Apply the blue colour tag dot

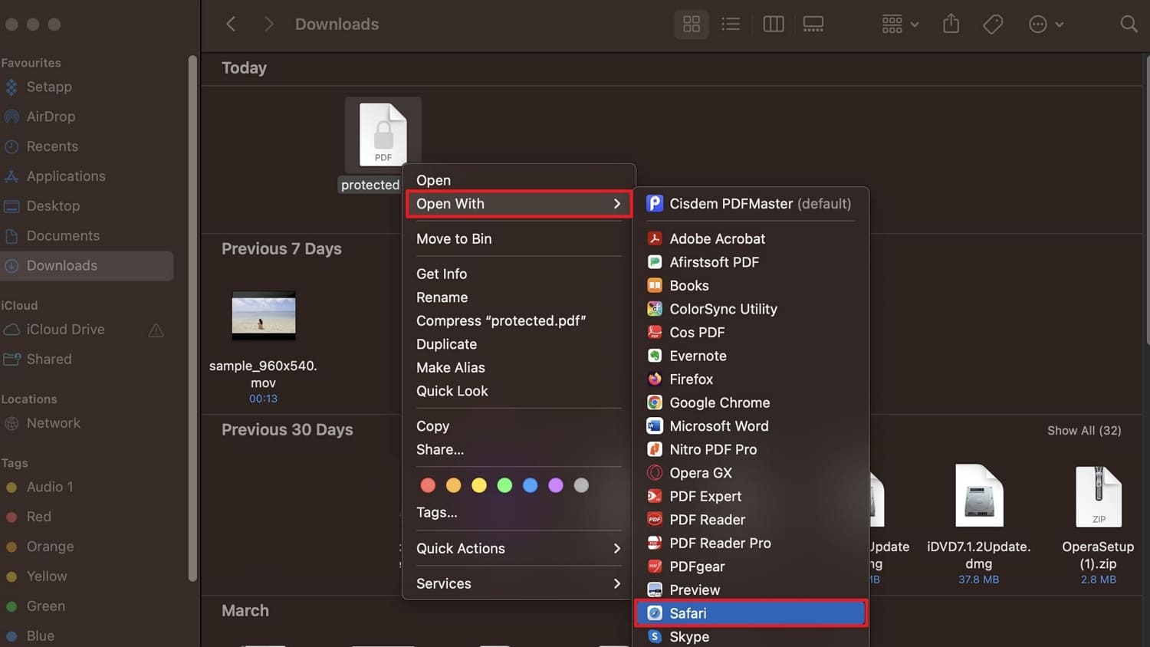click(531, 485)
